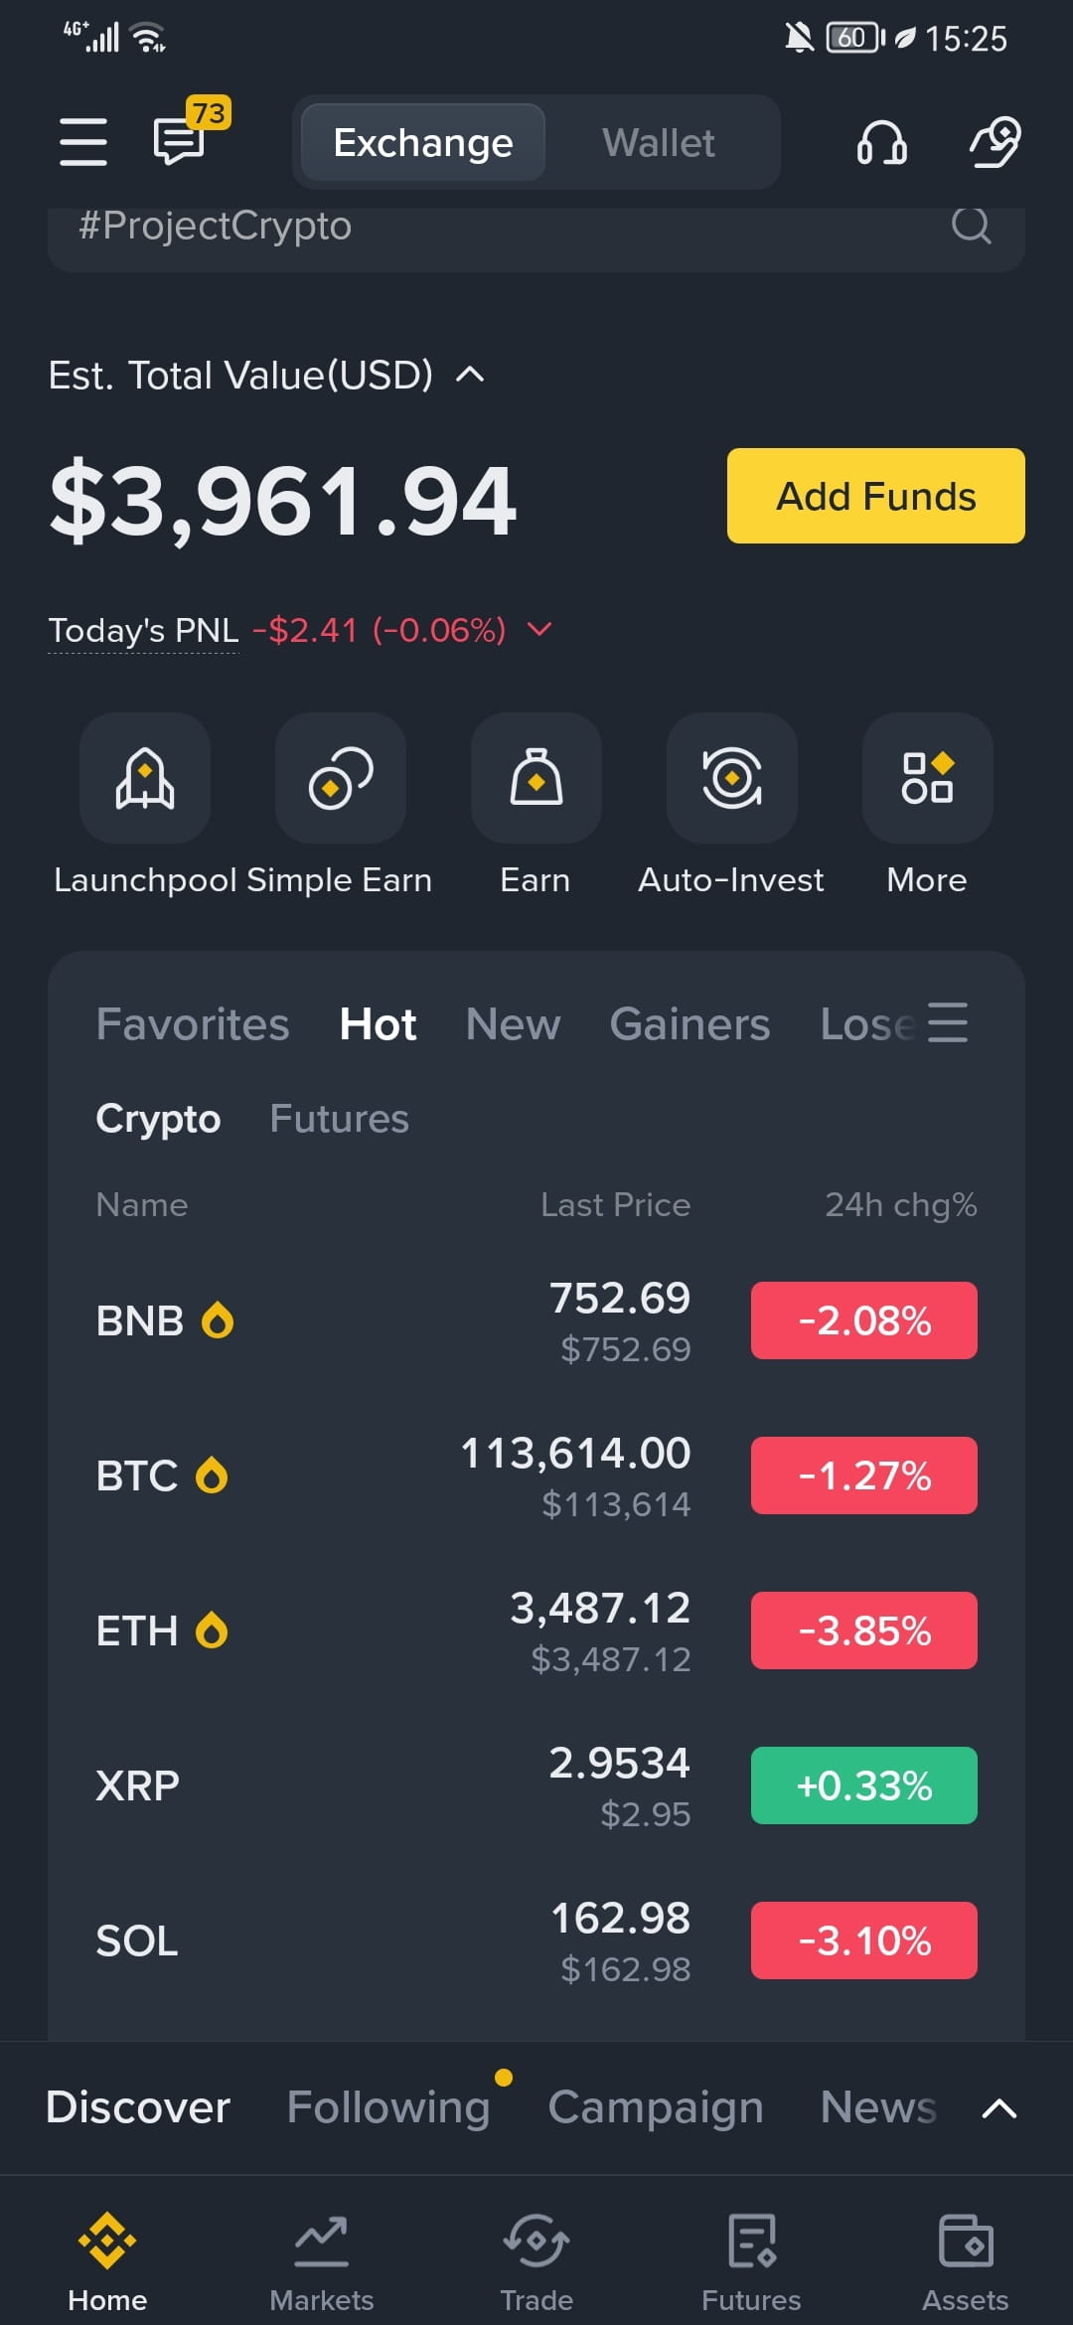The image size is (1073, 2325).
Task: Open the Simple Earn coins icon
Action: [x=341, y=777]
